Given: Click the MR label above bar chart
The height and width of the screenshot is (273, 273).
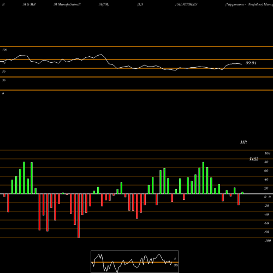Looking at the screenshot, I should [244, 142].
